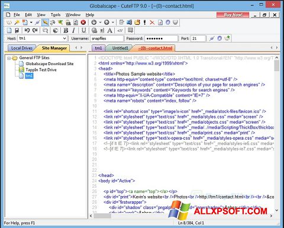Switch to the Untitled1 tab

(x=120, y=48)
